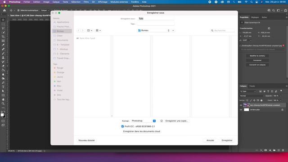Open the Opacité value dropdown
The height and width of the screenshot is (162, 288).
coord(280,96)
